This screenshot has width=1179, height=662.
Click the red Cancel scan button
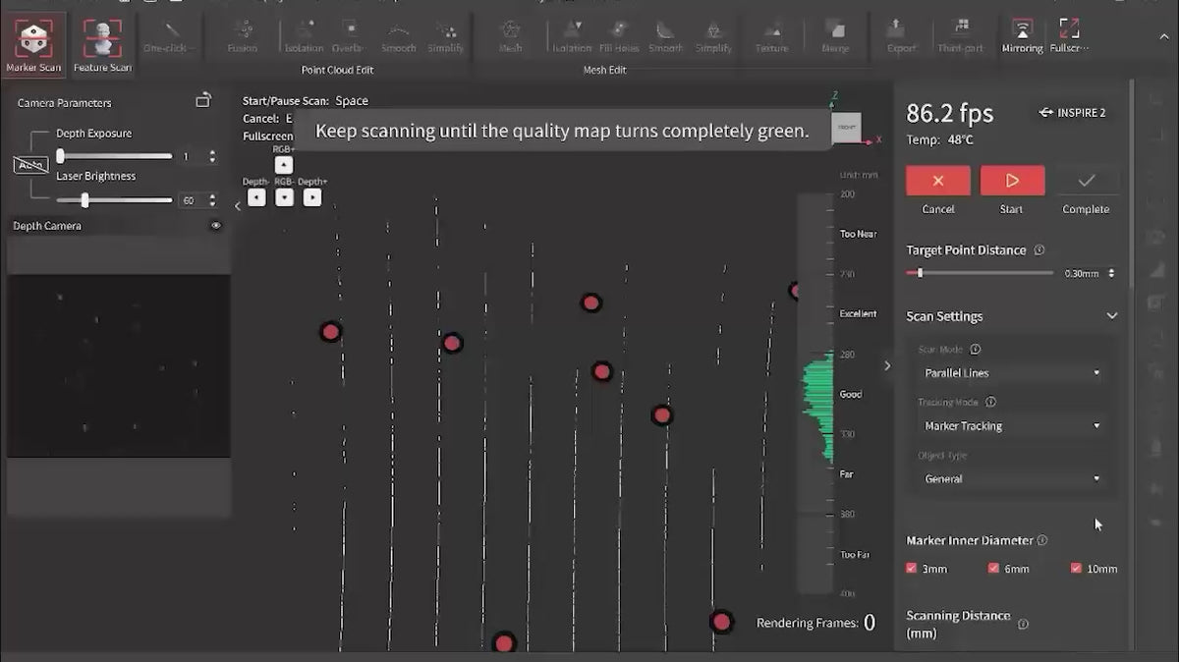click(x=937, y=181)
